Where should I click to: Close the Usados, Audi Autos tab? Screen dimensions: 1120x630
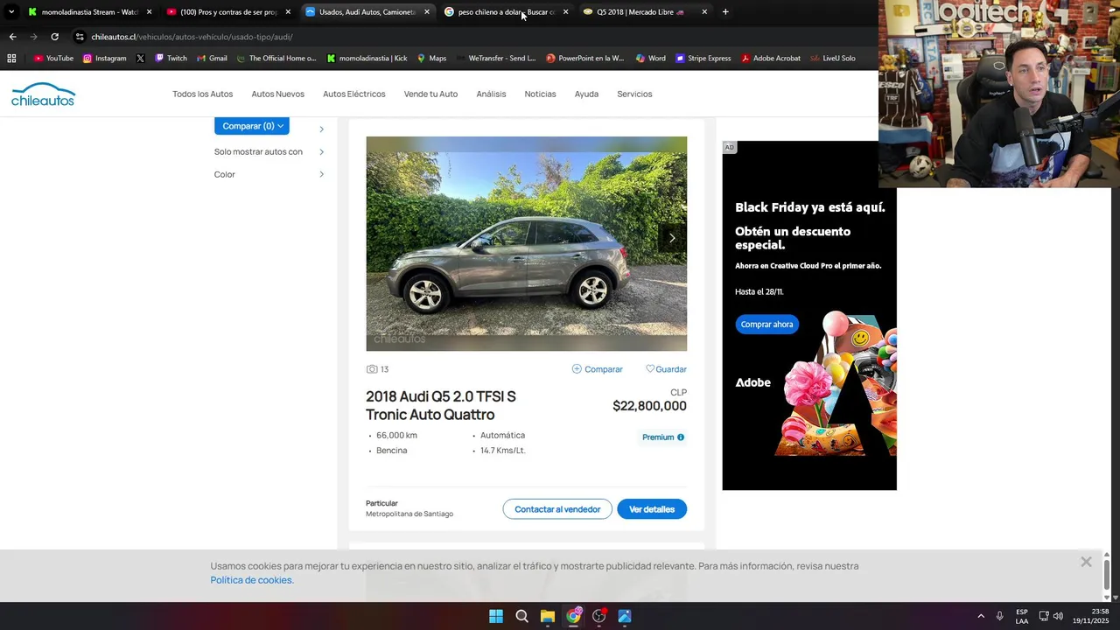tap(427, 12)
